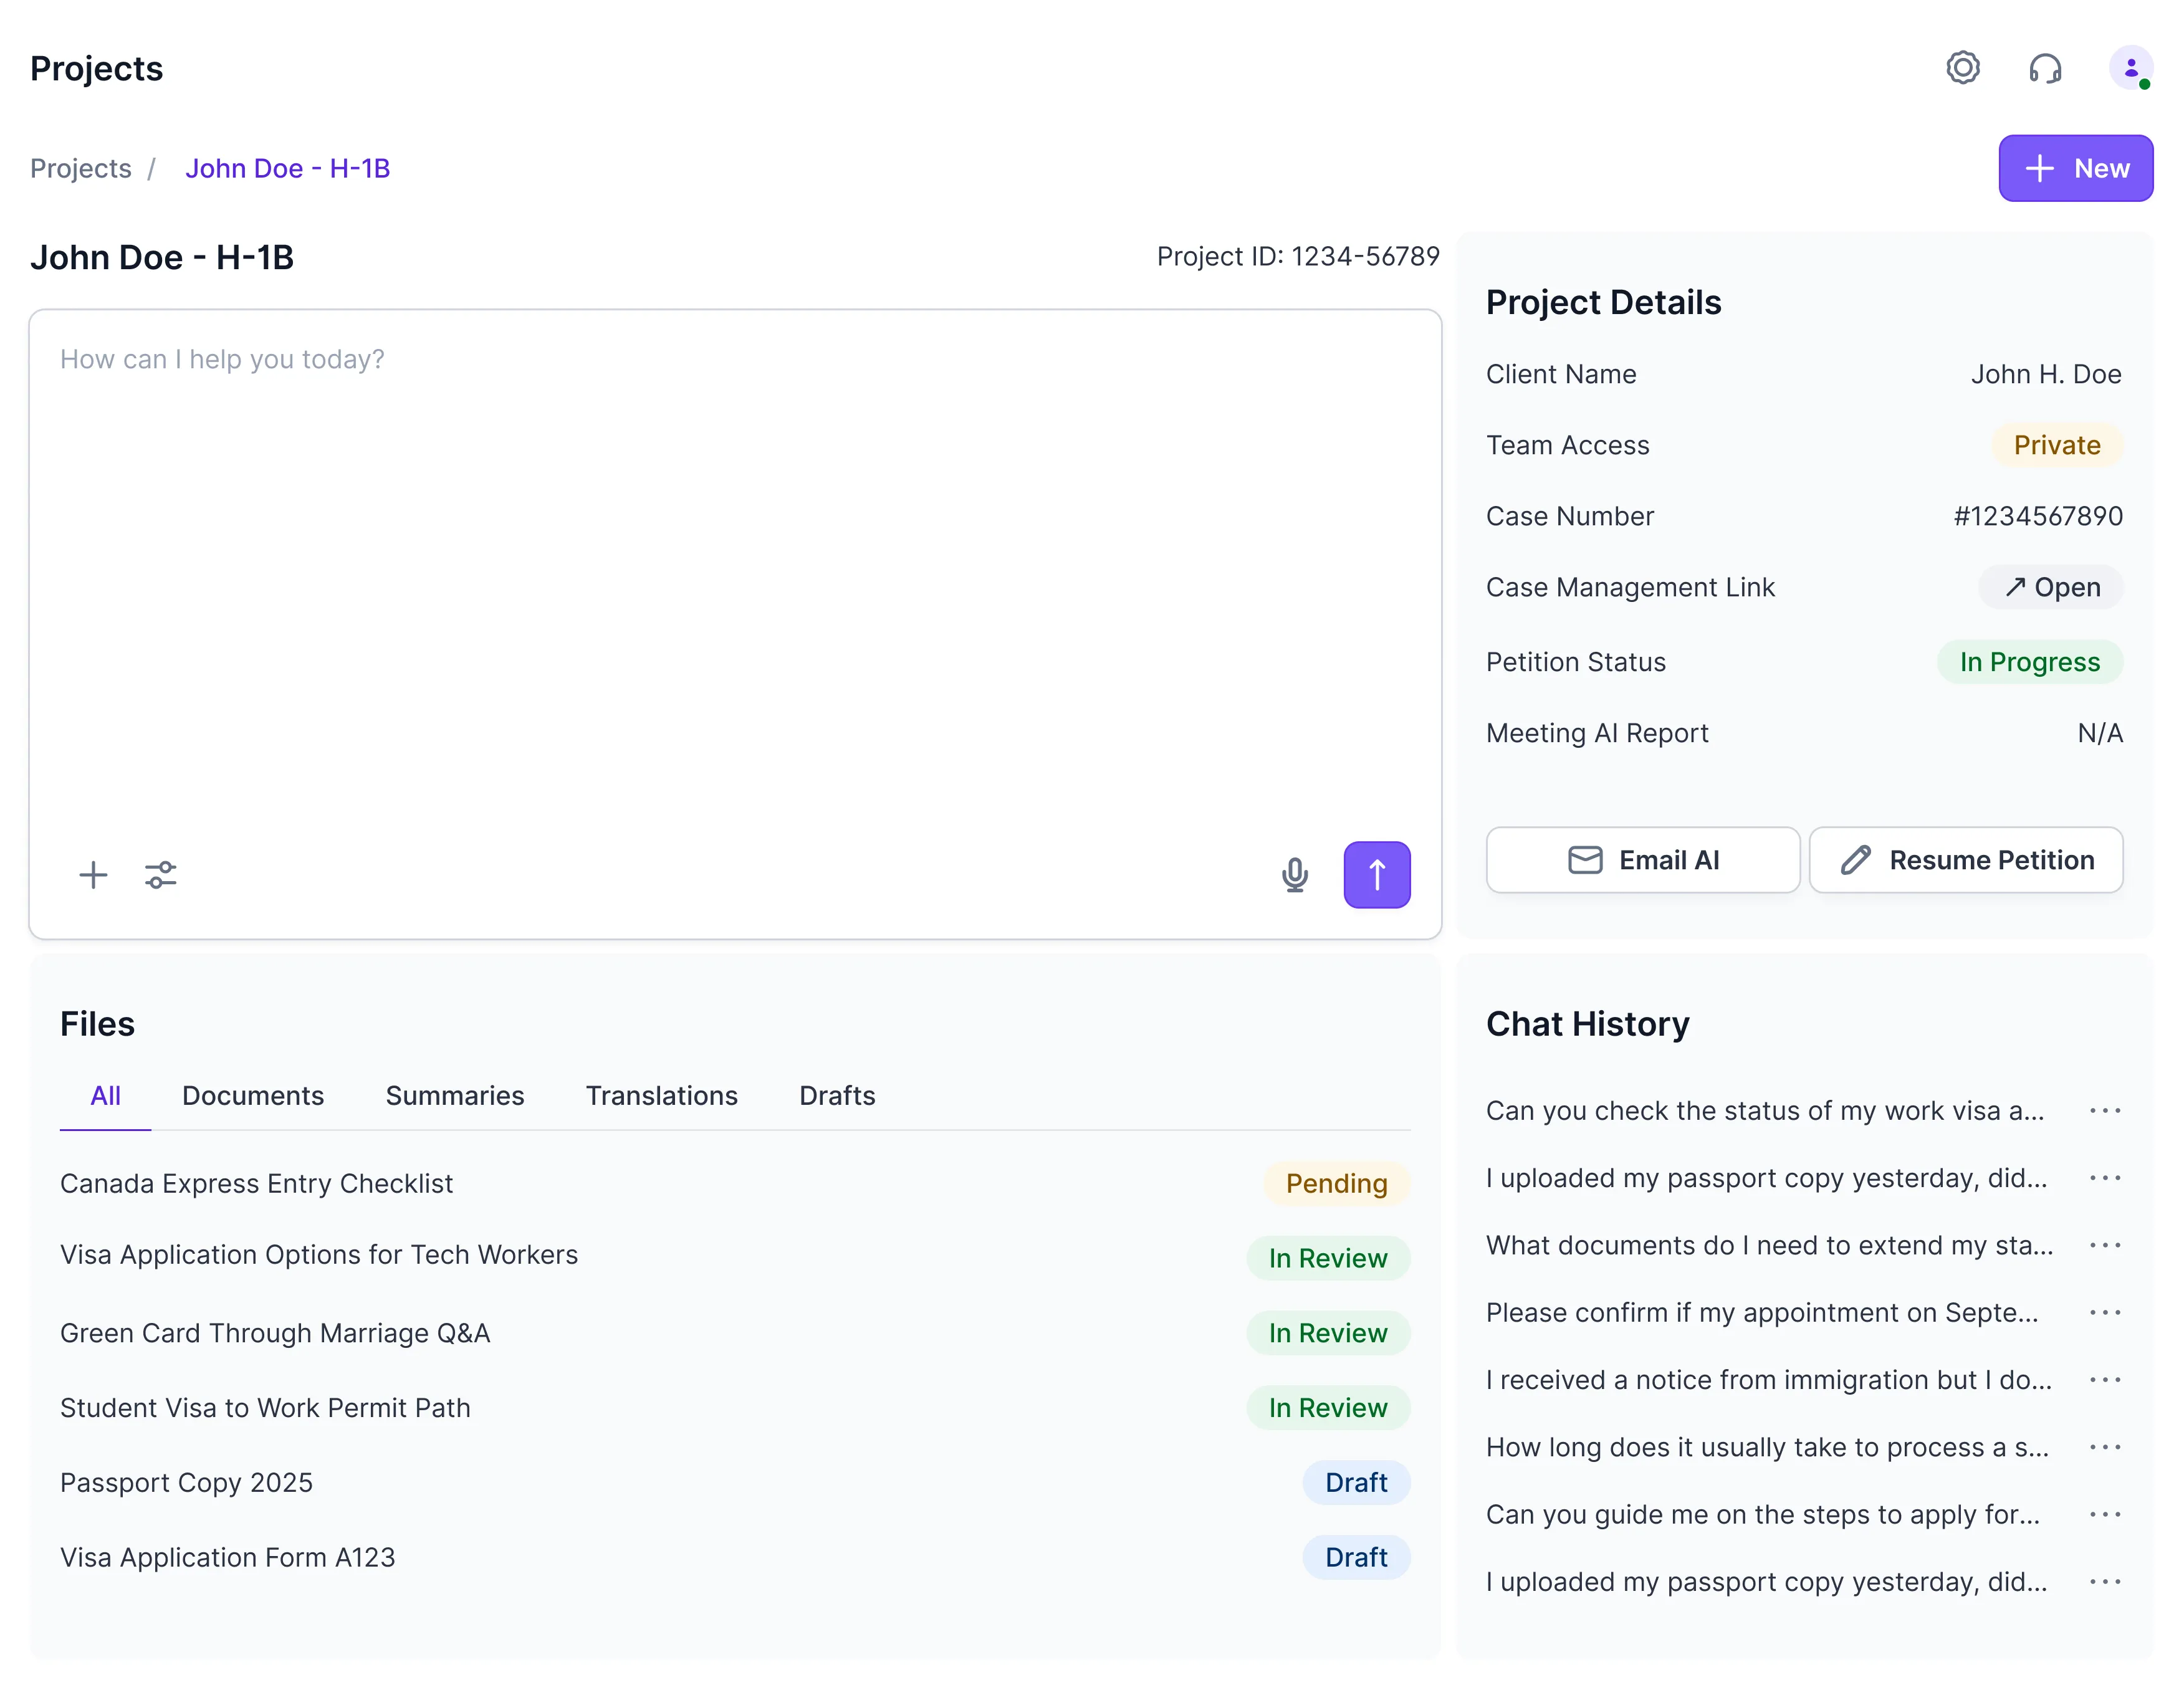Viewport: 2184px width, 1690px height.
Task: Click the Resume Petition button
Action: coord(1965,860)
